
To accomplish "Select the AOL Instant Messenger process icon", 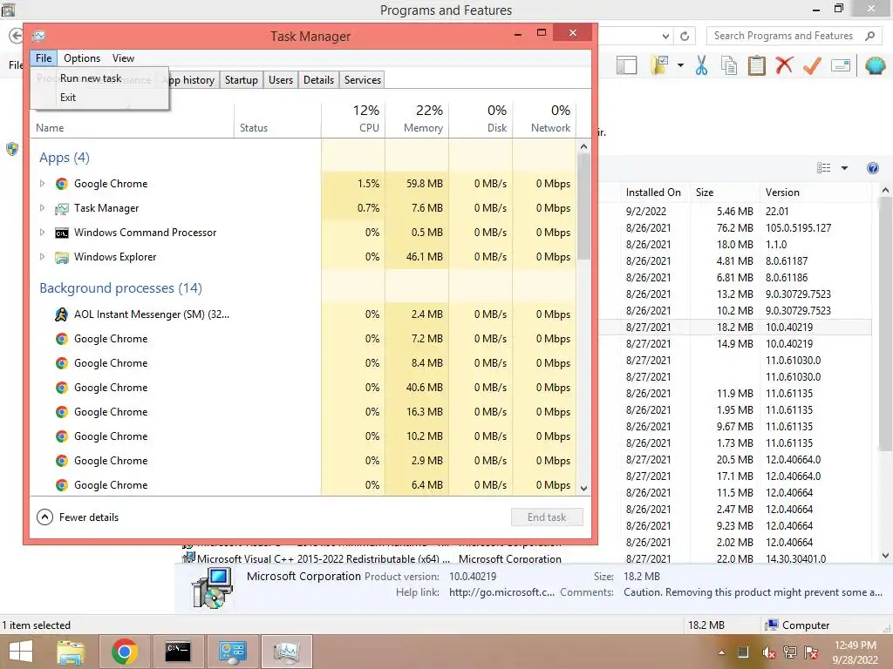I will (62, 314).
